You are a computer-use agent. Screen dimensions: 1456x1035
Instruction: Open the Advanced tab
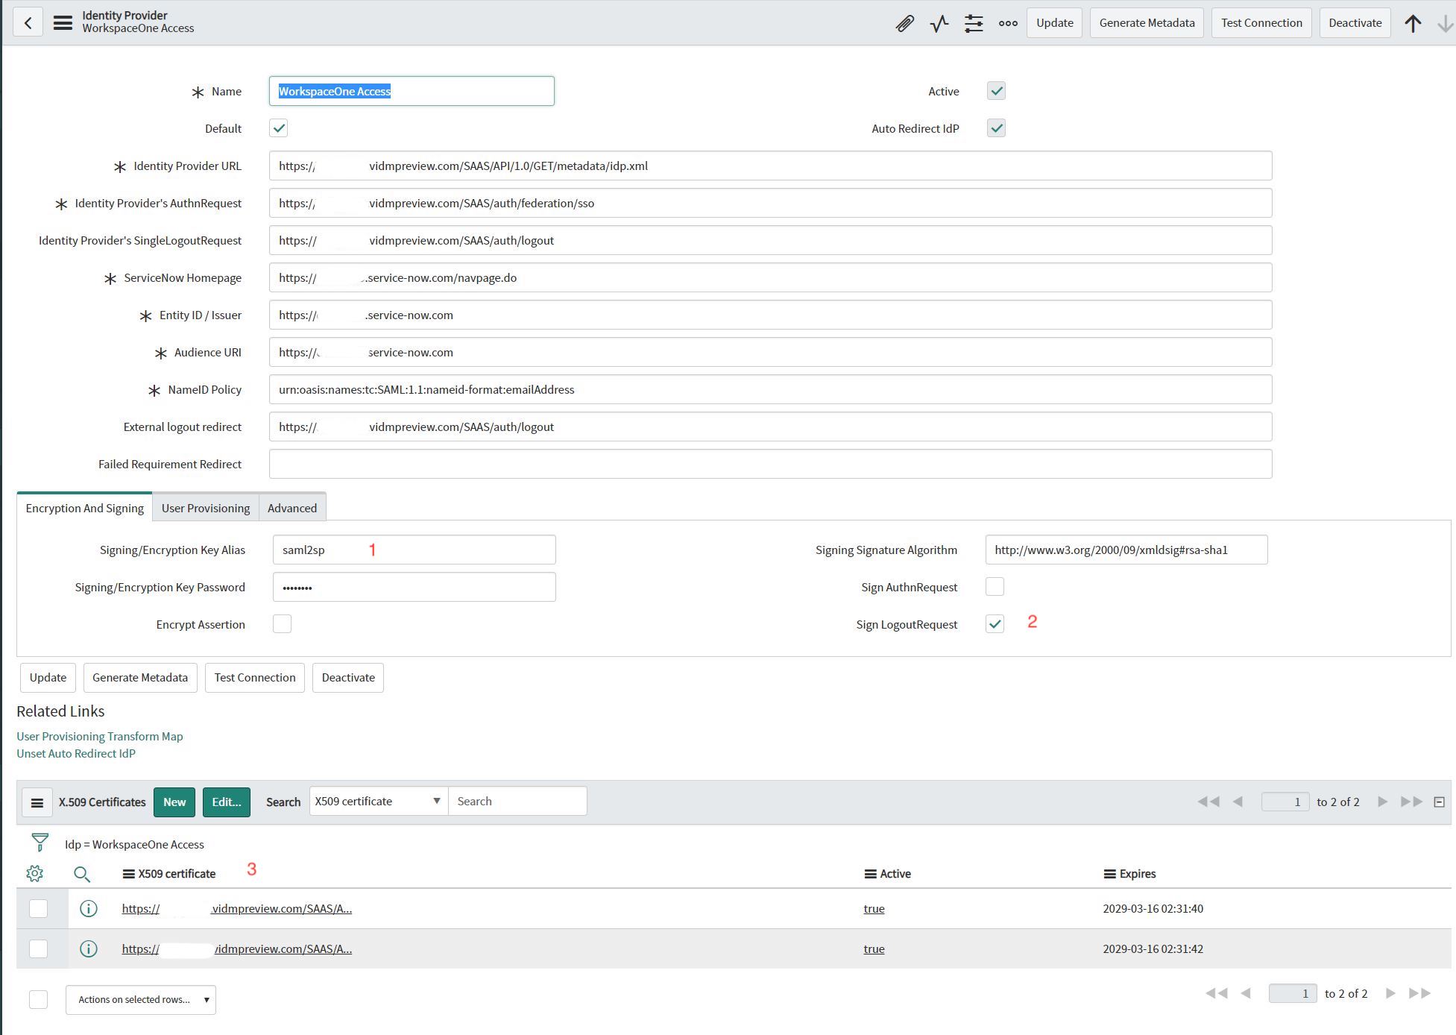[x=292, y=508]
